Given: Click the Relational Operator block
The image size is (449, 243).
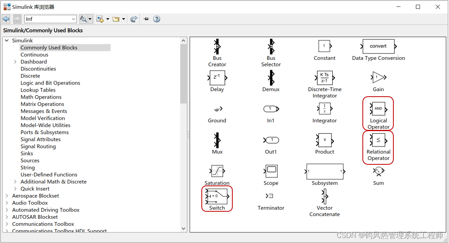Looking at the screenshot, I should pos(378,140).
